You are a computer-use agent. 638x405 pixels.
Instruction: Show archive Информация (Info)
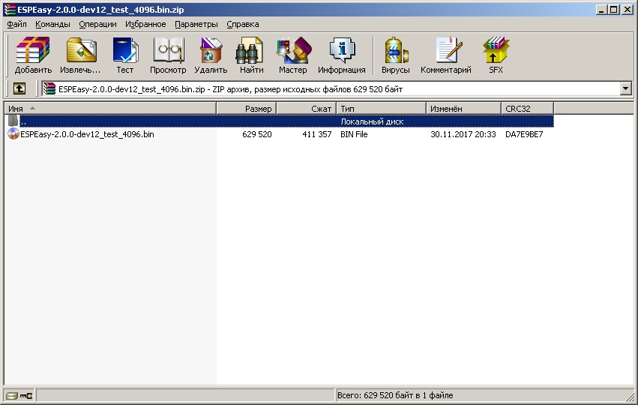pyautogui.click(x=341, y=56)
